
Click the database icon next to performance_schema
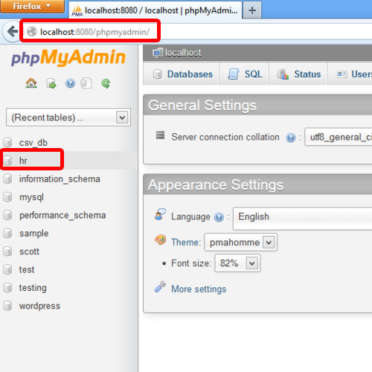[7, 215]
